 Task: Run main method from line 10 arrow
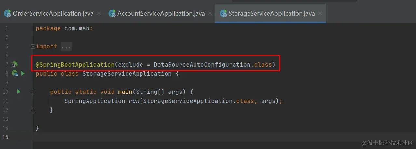[19, 92]
